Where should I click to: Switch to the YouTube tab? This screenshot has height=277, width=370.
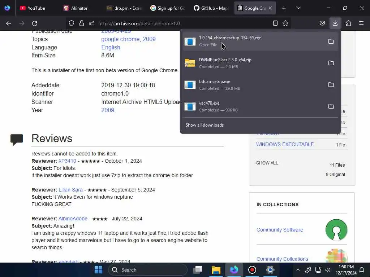point(37,8)
